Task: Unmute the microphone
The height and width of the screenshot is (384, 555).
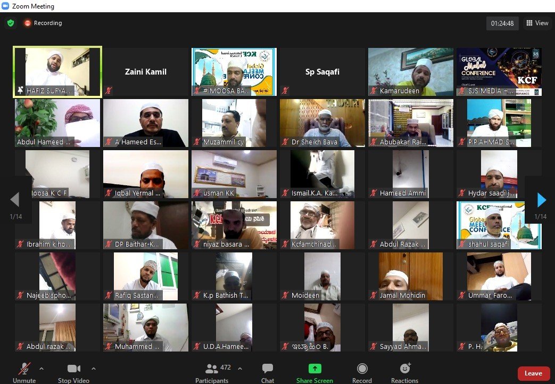Action: click(x=24, y=369)
